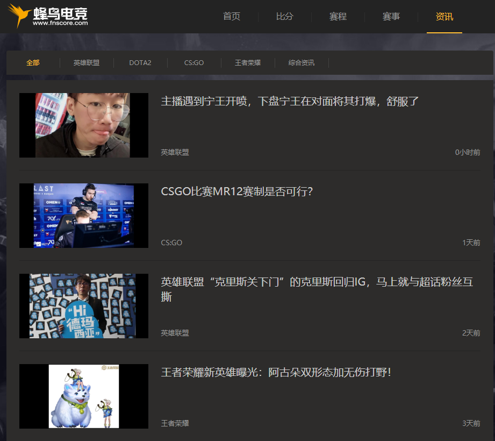Click the www.fnscore.com site URL text
This screenshot has height=441, width=495.
click(x=60, y=23)
